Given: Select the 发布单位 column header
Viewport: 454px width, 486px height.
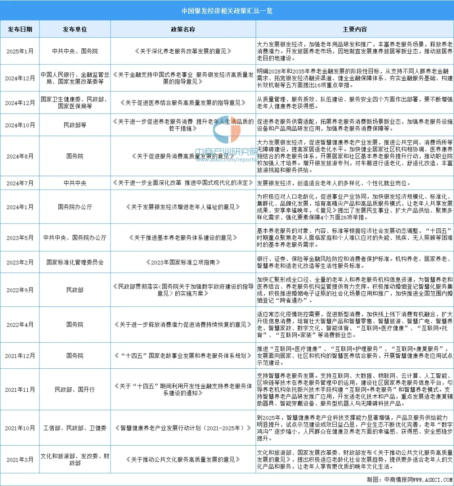Looking at the screenshot, I should click(75, 29).
